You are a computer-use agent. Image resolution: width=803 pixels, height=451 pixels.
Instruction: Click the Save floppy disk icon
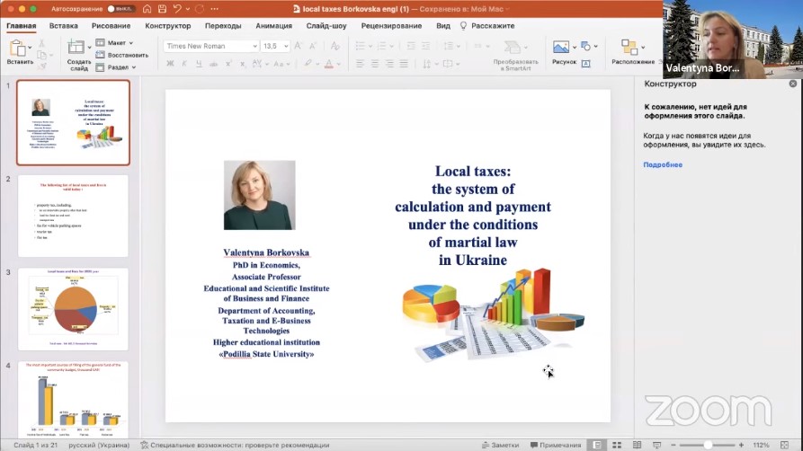[162, 9]
